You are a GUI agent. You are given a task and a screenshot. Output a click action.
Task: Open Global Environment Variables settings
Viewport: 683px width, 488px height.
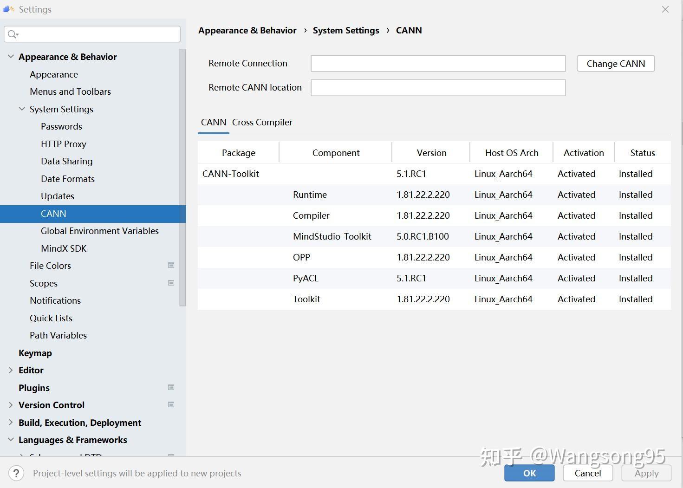(100, 231)
